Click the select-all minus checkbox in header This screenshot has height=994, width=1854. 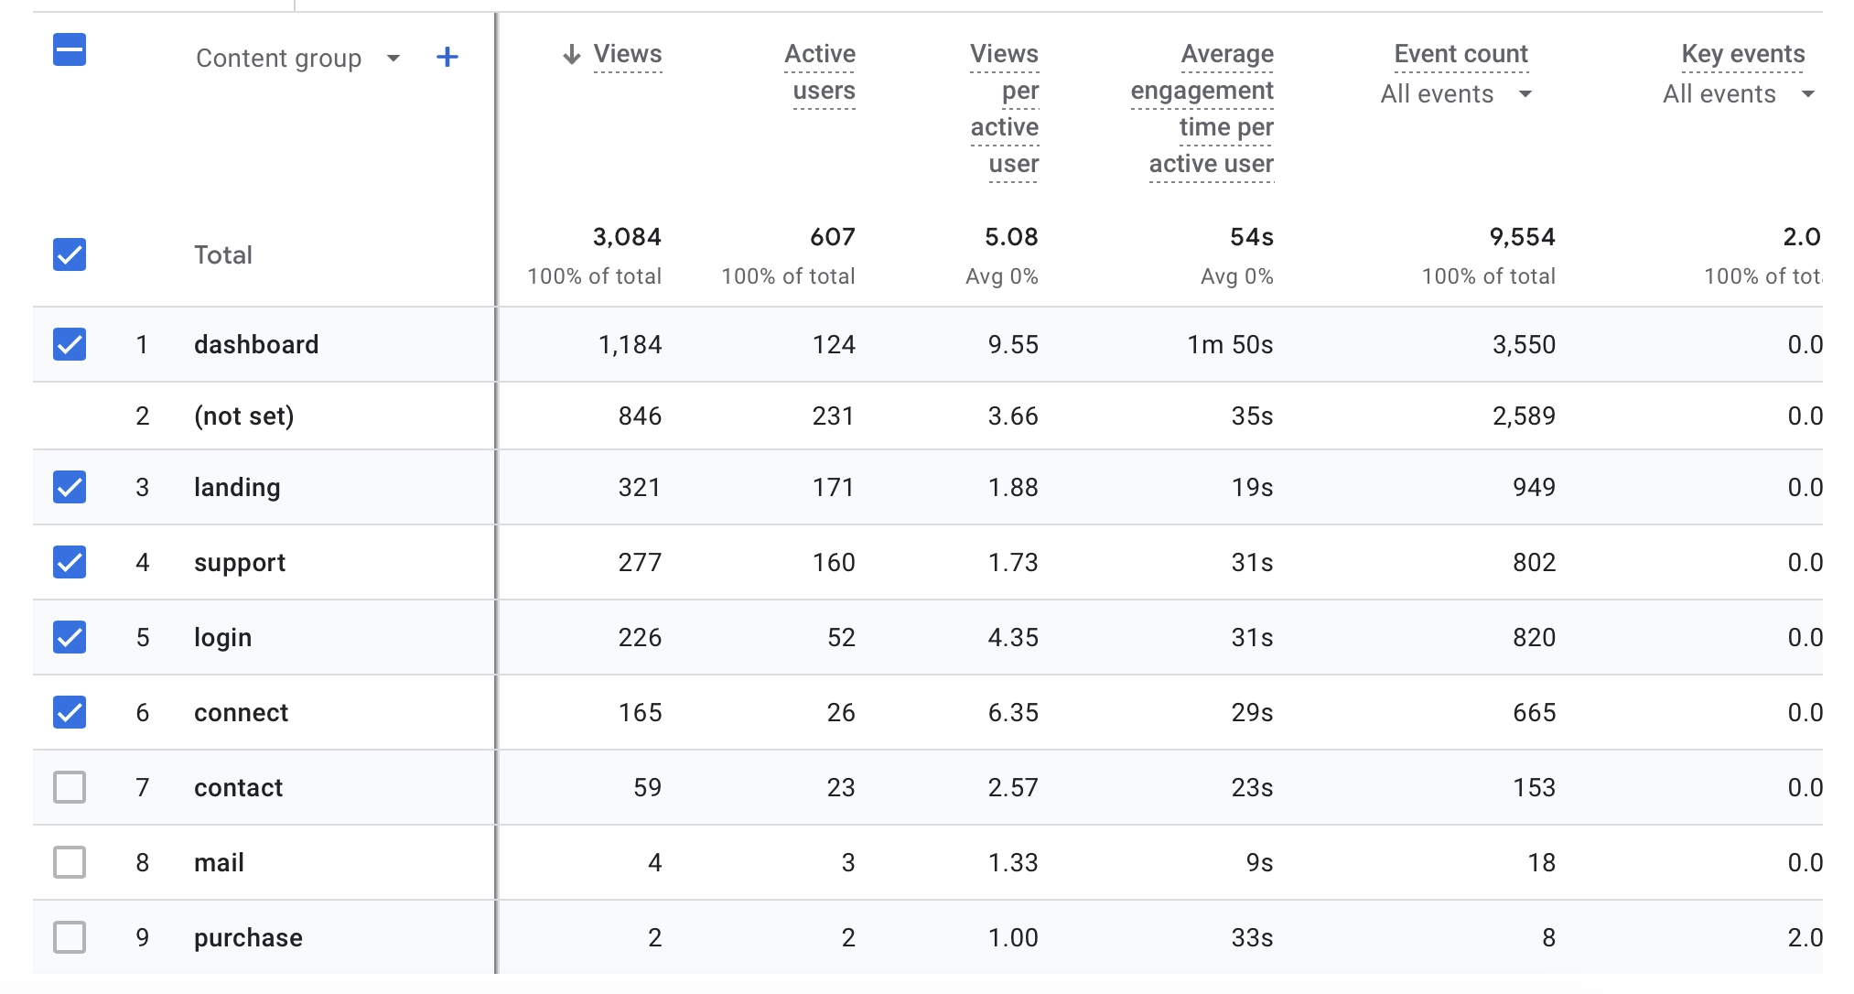[x=70, y=49]
